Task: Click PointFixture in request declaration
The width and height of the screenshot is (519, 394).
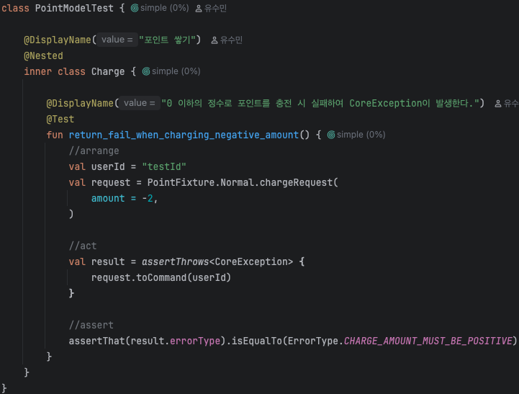Action: (x=181, y=182)
